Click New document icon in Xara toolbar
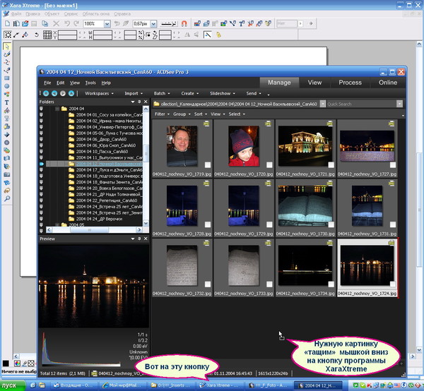424x391 pixels. coord(7,24)
